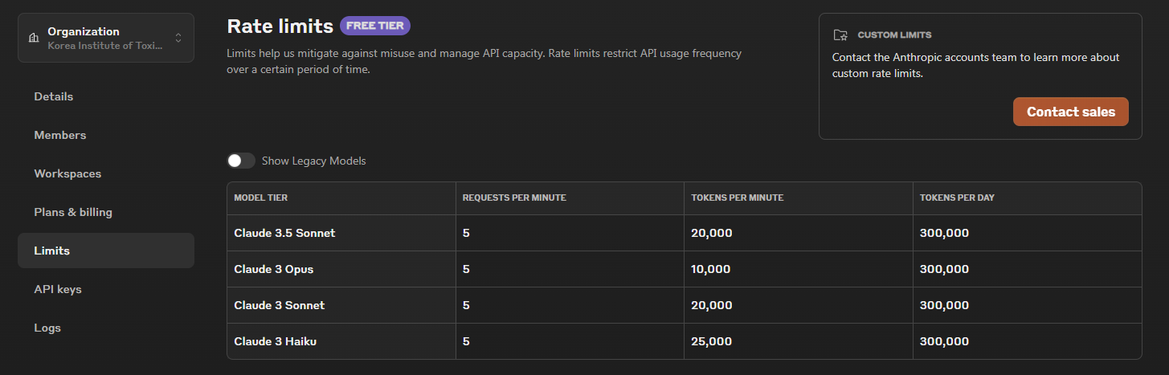Toggle the Show Legacy Models switch
Image resolution: width=1169 pixels, height=375 pixels.
pyautogui.click(x=241, y=161)
